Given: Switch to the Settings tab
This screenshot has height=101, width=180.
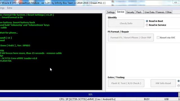Looking at the screenshot, I should tap(111, 12).
